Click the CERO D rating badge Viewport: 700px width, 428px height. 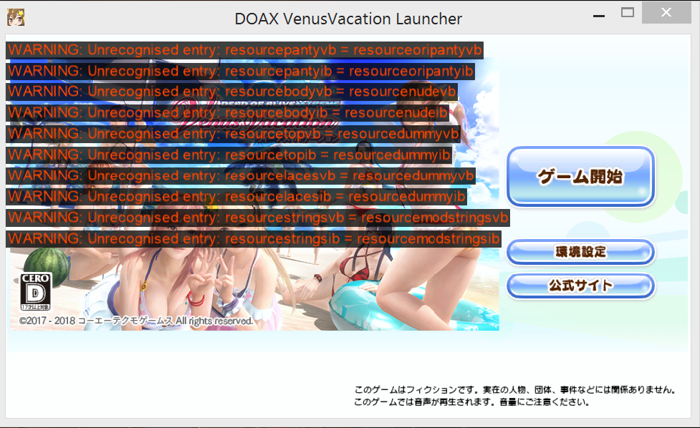point(36,291)
